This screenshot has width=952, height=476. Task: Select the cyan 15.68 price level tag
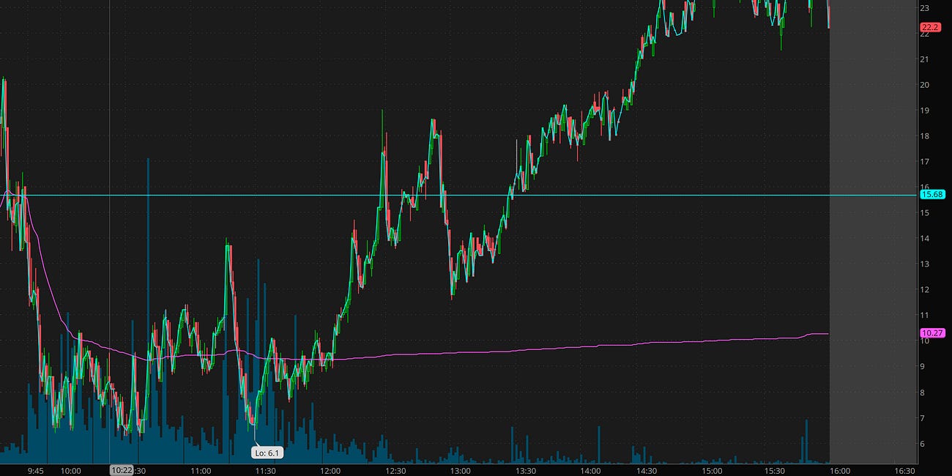pos(931,194)
